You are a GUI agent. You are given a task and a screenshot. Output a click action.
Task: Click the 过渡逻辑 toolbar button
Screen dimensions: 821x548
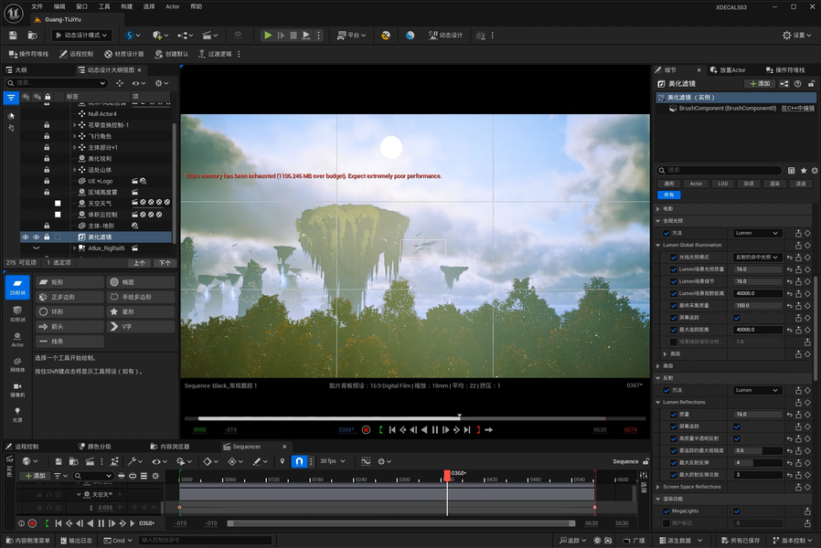[215, 54]
